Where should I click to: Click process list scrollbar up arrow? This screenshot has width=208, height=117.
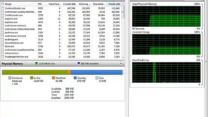coord(123,4)
